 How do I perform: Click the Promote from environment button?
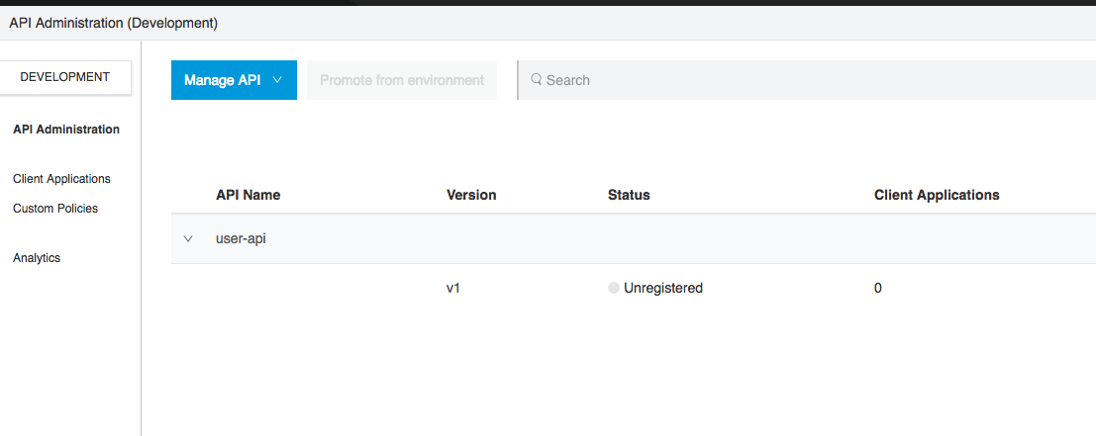[x=402, y=80]
